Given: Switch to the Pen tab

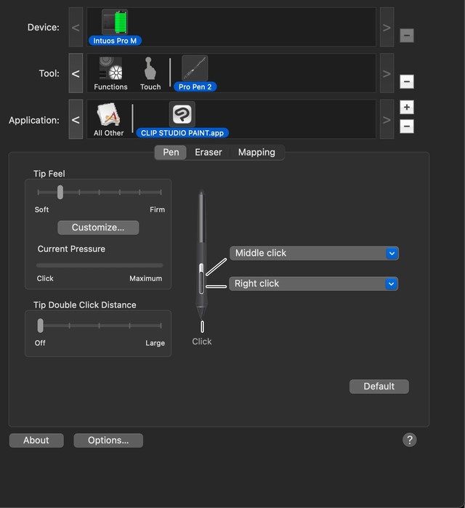Looking at the screenshot, I should (171, 153).
